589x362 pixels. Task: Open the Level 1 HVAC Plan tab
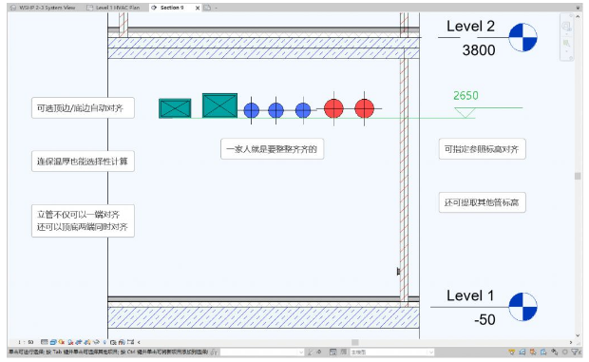point(113,8)
